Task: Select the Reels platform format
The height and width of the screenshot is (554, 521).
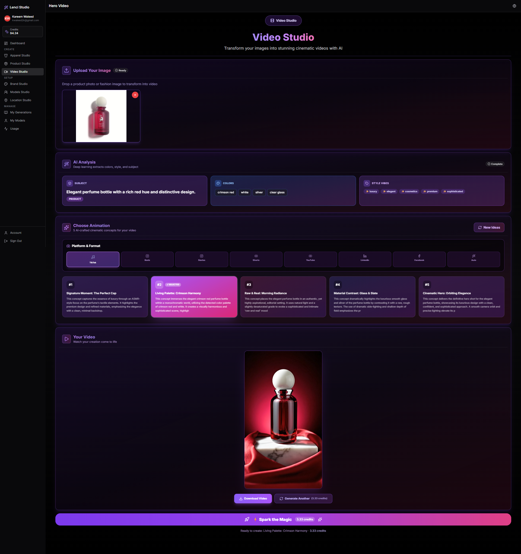Action: (x=147, y=259)
